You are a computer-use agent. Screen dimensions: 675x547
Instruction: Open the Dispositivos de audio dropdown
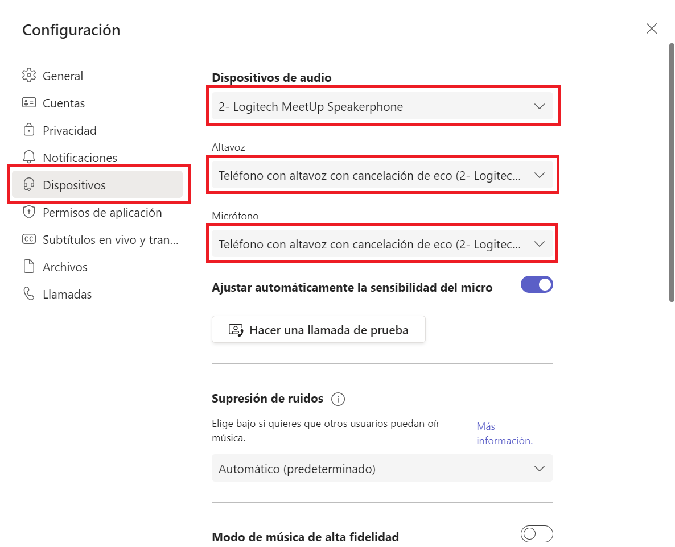coord(382,106)
